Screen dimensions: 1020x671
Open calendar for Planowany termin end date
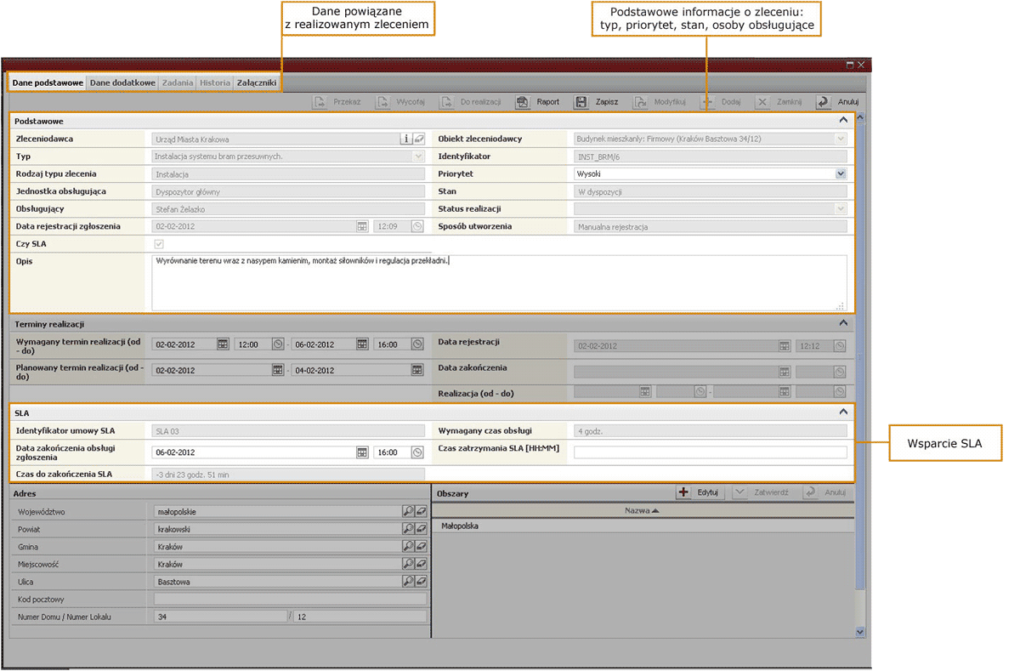pos(417,370)
